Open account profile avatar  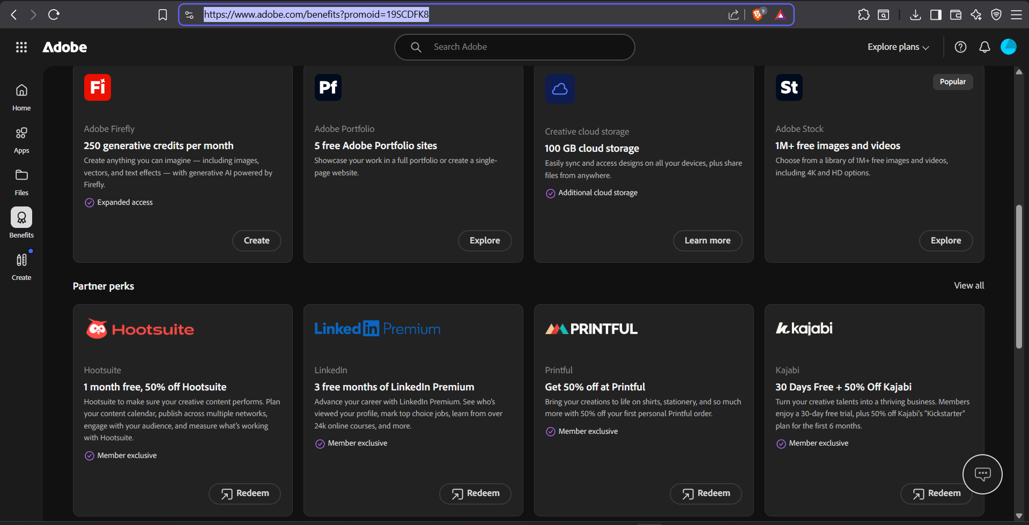pyautogui.click(x=1009, y=47)
